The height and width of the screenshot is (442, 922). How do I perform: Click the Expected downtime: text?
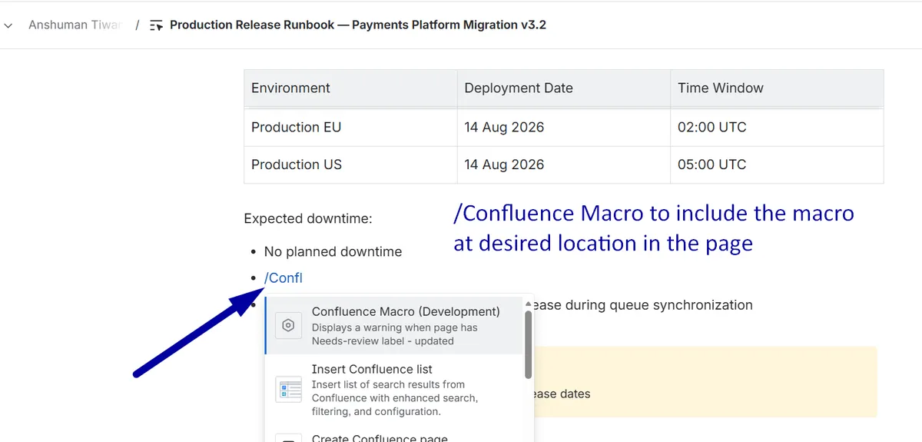click(308, 218)
